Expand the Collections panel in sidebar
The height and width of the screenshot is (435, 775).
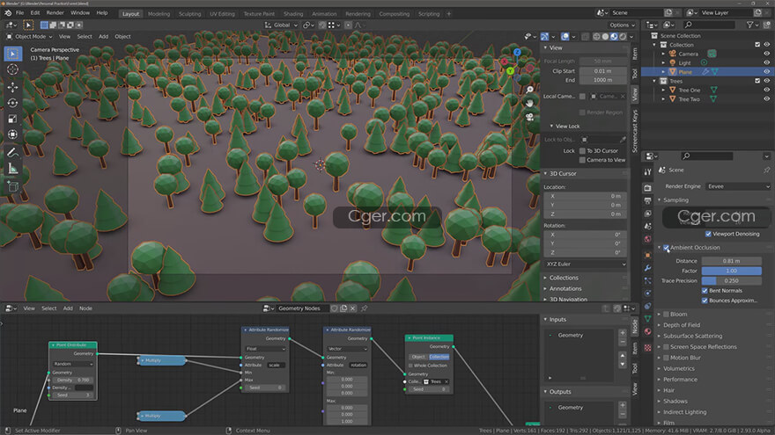[564, 278]
